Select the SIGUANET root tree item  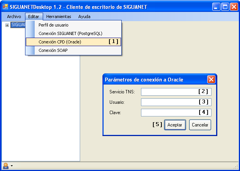click(18, 25)
